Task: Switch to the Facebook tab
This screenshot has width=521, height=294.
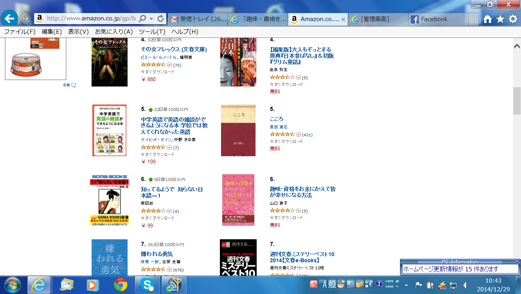Action: click(x=438, y=19)
